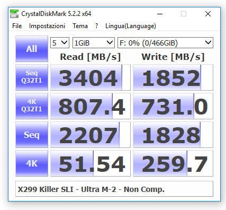
Task: Select the Seq Q32T1 write value 1852
Action: (173, 77)
